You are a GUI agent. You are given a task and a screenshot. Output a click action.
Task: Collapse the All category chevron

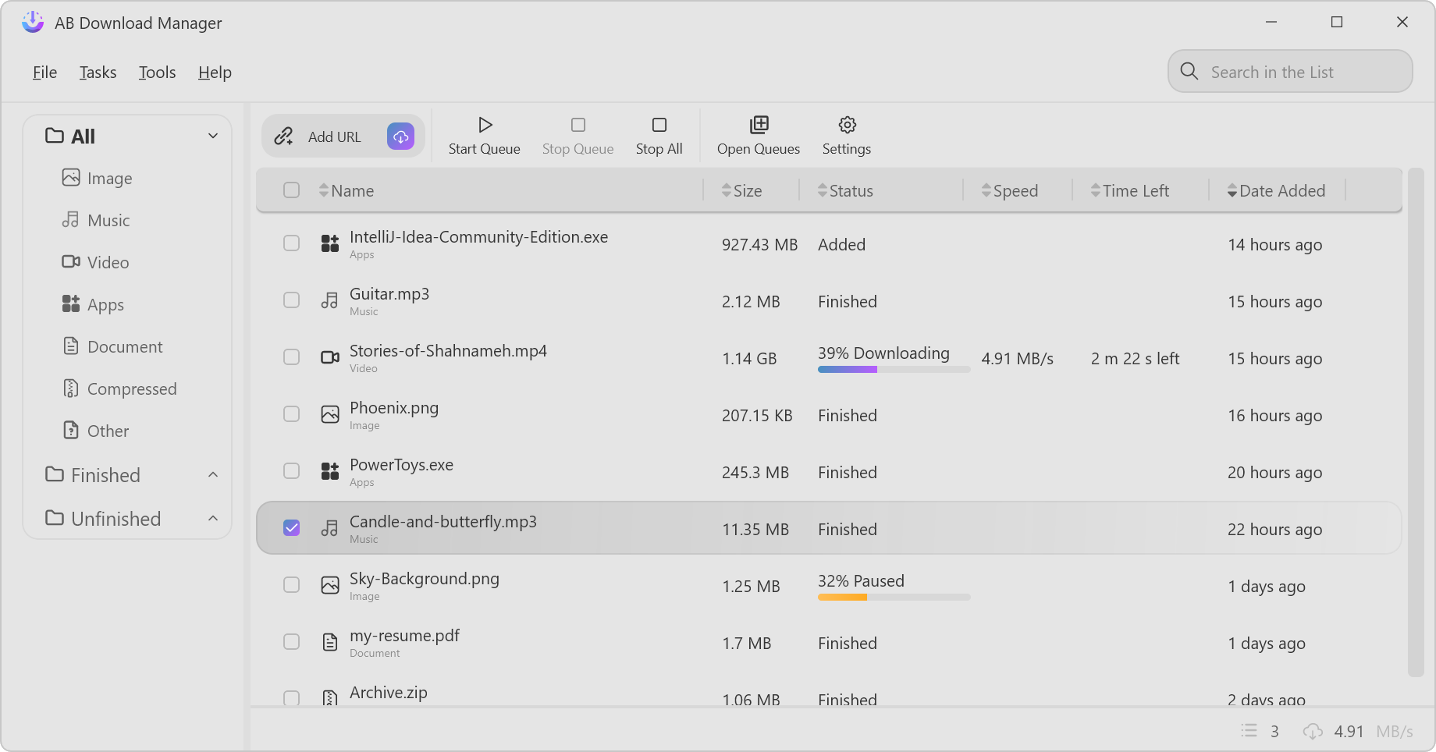[212, 136]
